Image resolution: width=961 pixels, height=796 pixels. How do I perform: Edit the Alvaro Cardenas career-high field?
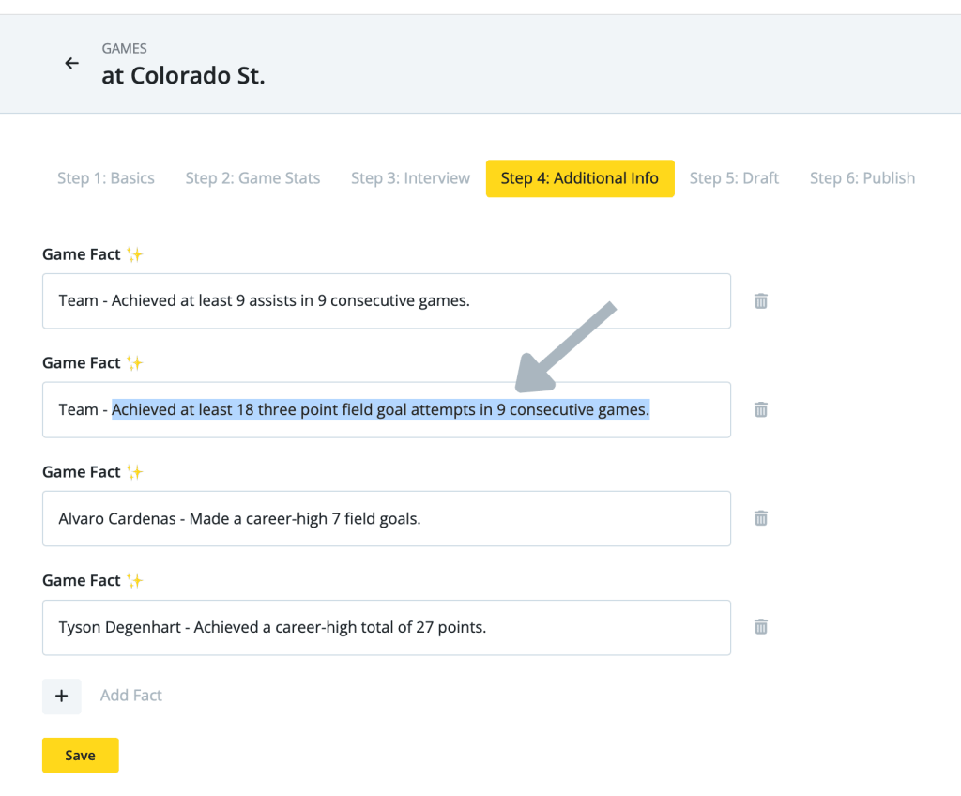387,518
